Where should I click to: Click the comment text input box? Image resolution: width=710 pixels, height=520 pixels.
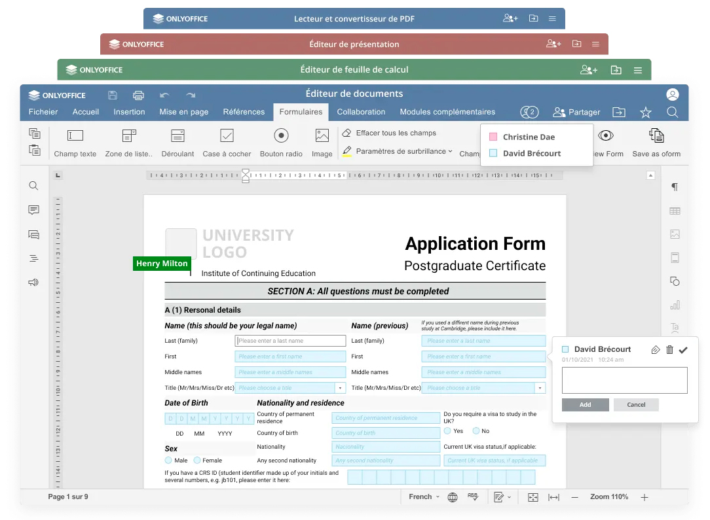624,380
